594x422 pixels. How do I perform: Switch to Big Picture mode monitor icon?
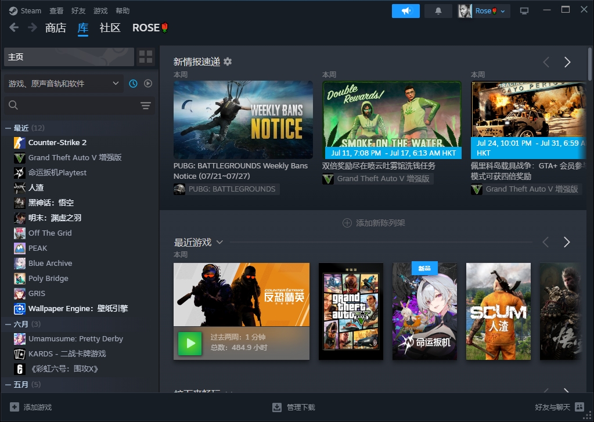[x=524, y=11]
